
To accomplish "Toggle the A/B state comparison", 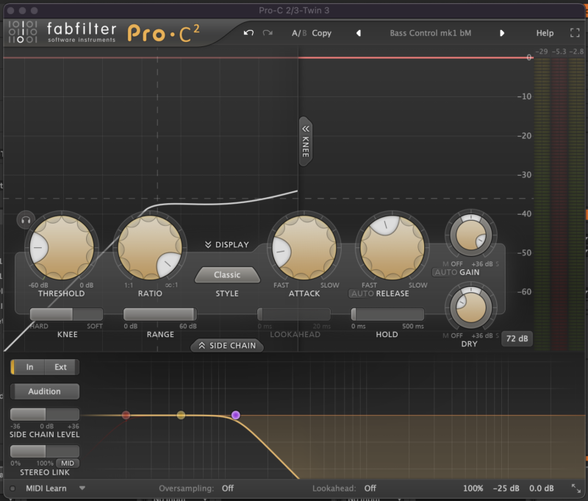I will pos(299,33).
